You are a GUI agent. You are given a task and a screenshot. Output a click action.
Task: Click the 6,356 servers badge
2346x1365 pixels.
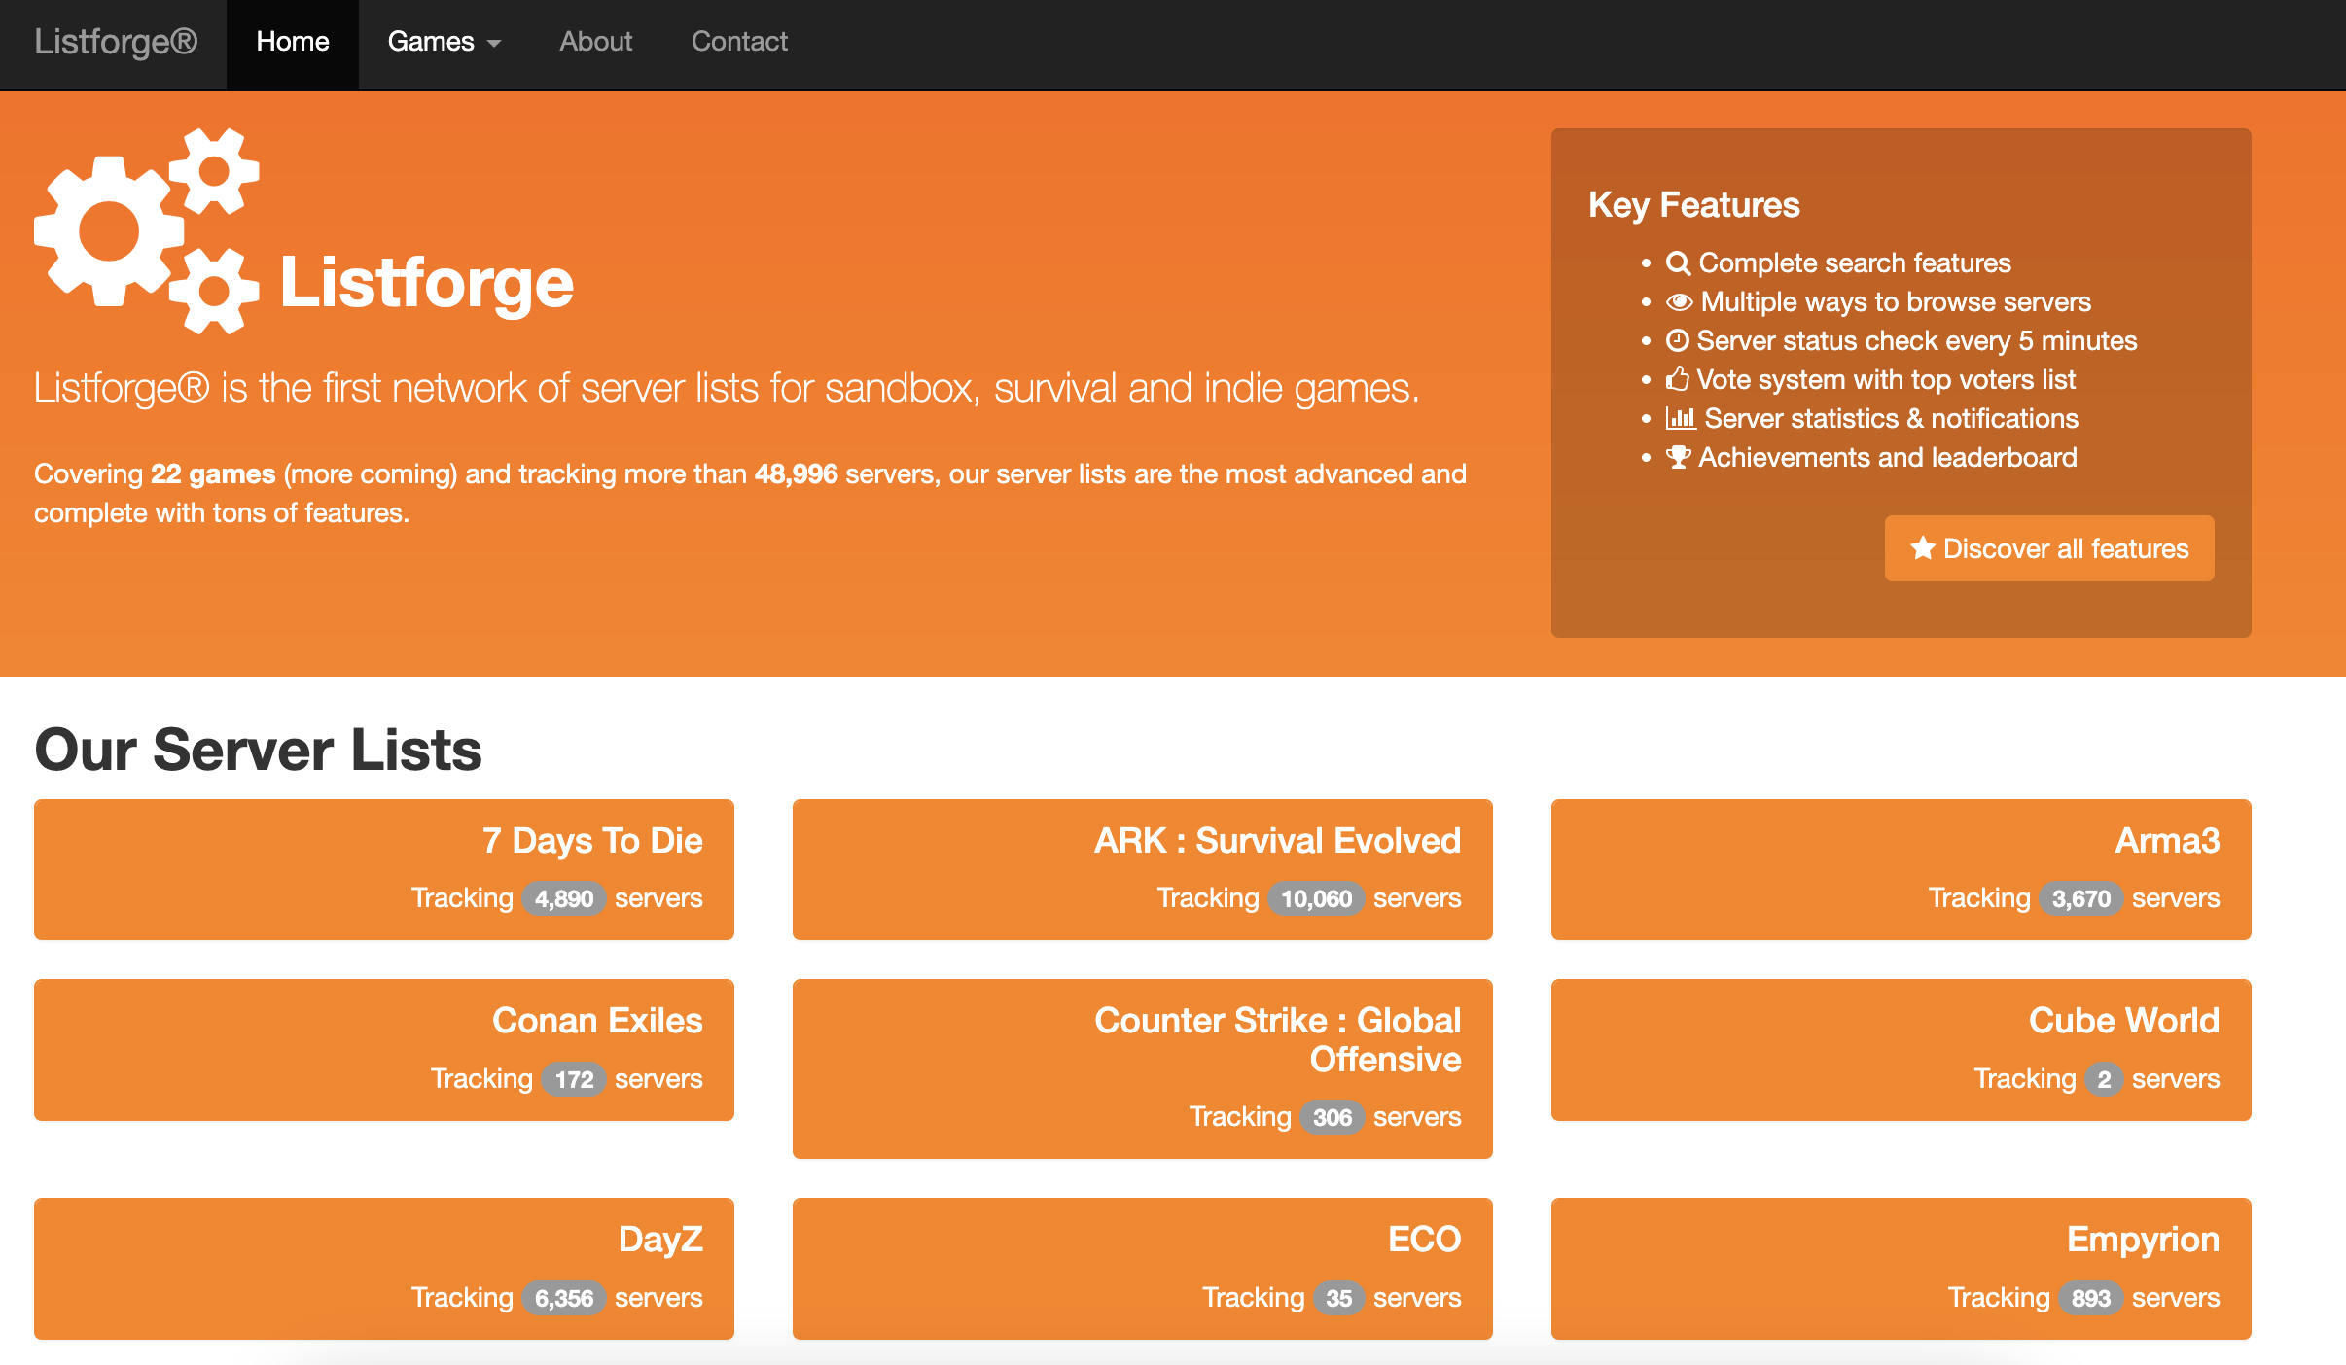pos(564,1298)
